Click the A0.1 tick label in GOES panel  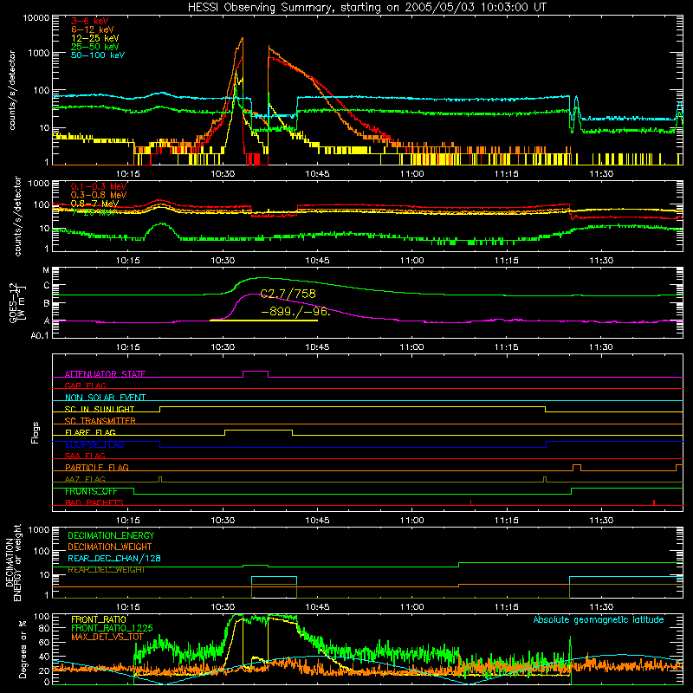tap(40, 336)
